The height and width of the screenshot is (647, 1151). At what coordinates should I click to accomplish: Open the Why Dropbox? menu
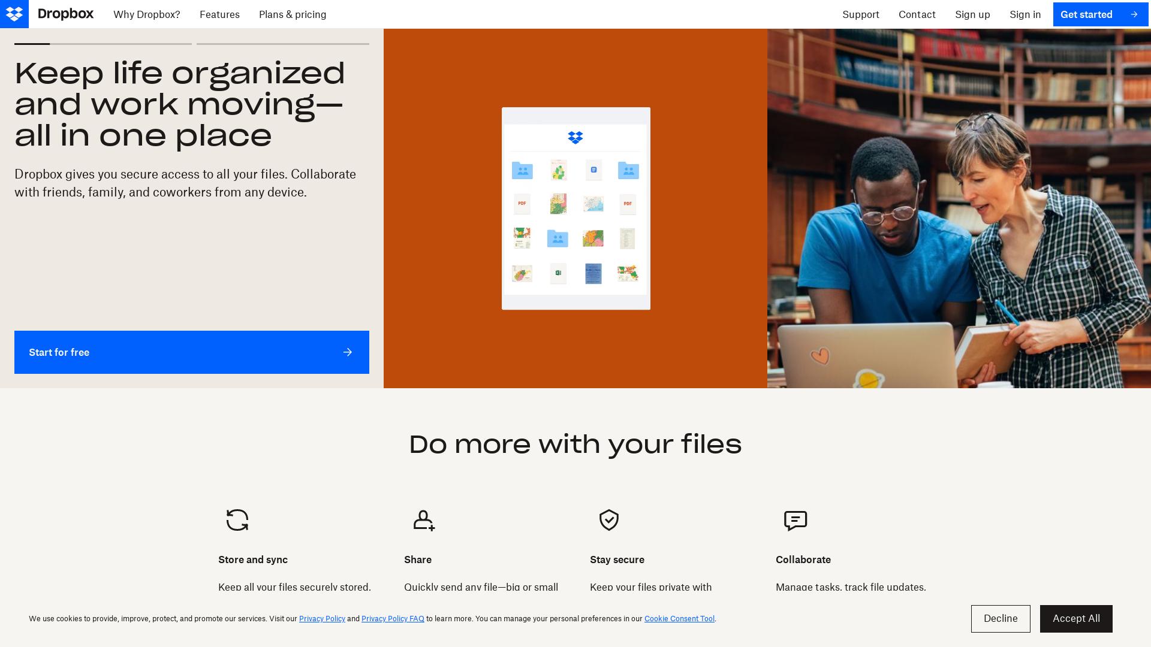(x=147, y=14)
